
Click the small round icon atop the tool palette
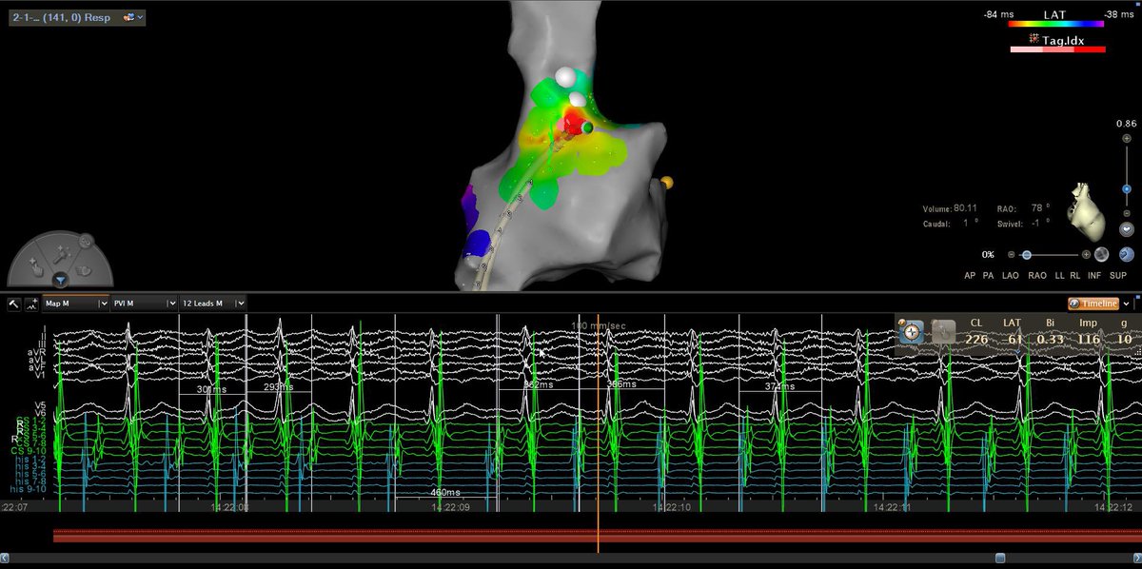(x=85, y=241)
